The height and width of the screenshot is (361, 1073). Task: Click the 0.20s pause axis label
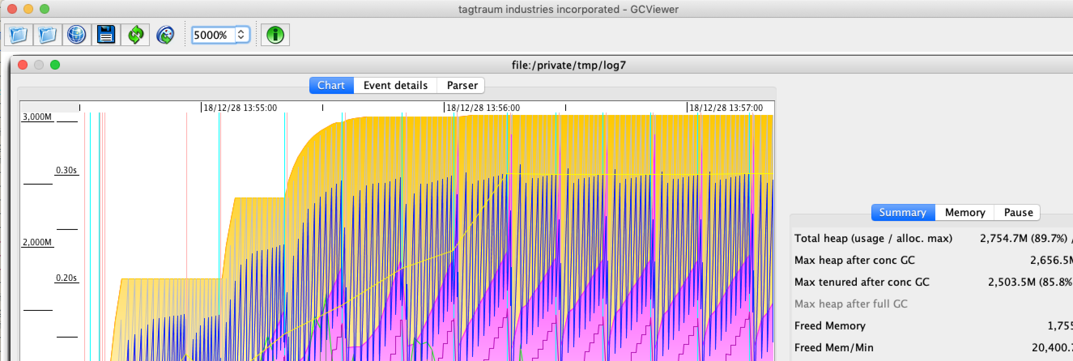(x=67, y=278)
